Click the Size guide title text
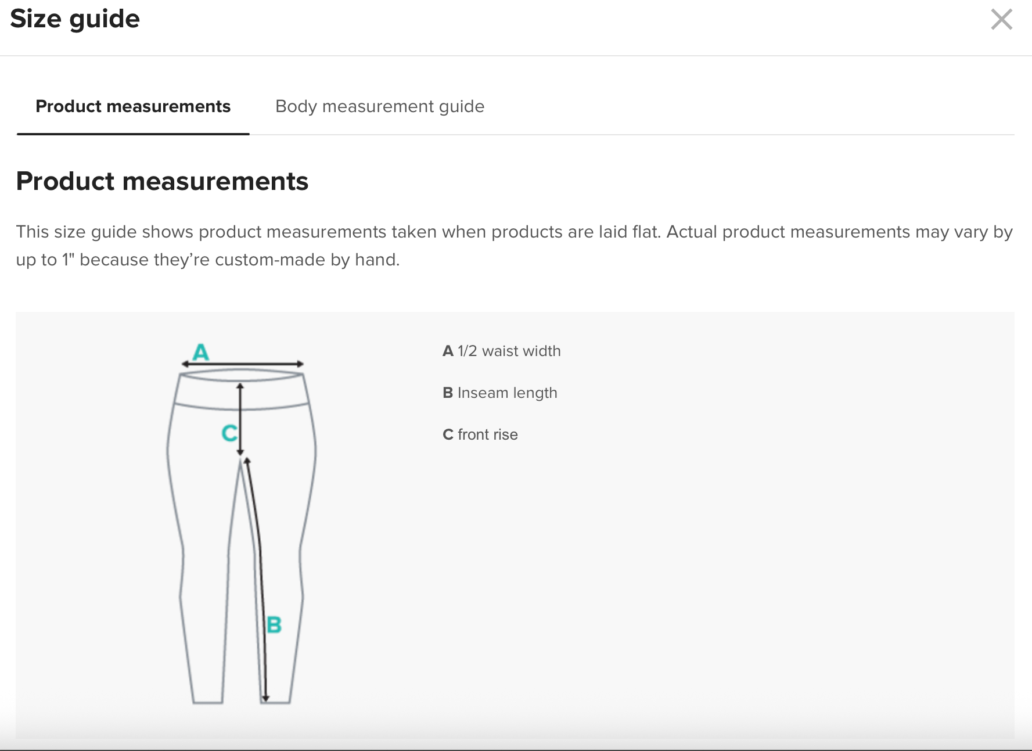The image size is (1032, 751). click(75, 19)
